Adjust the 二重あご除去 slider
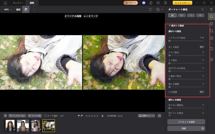This screenshot has height=134, width=215. (x=187, y=79)
